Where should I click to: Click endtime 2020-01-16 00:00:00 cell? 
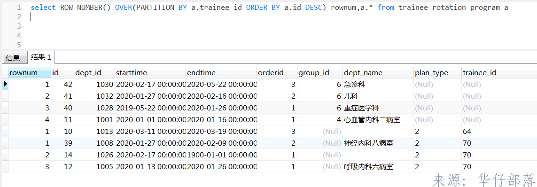coord(221,120)
